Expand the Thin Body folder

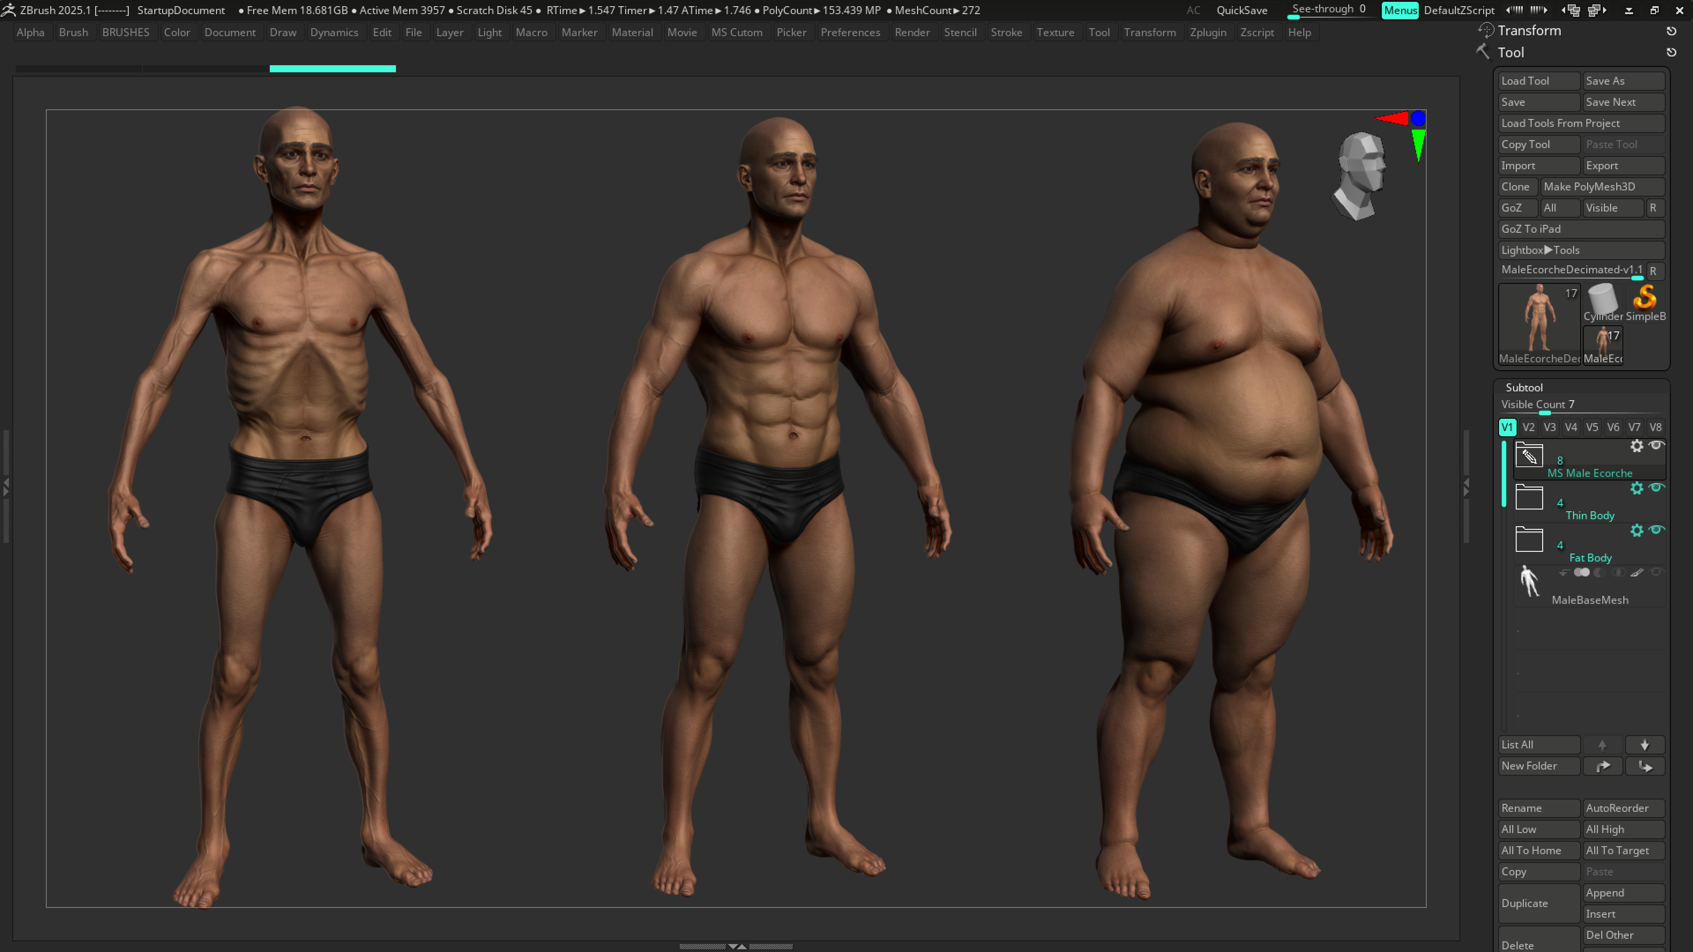click(1529, 497)
